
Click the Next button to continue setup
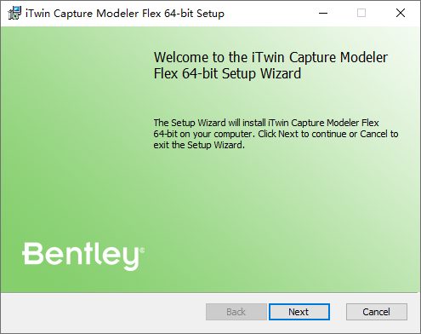299,312
